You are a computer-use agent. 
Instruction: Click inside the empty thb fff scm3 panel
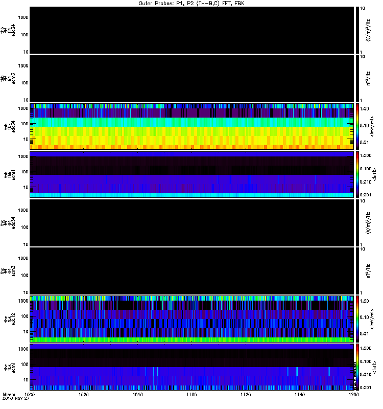pos(192,79)
